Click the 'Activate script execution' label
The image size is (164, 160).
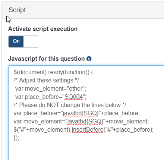(43, 29)
